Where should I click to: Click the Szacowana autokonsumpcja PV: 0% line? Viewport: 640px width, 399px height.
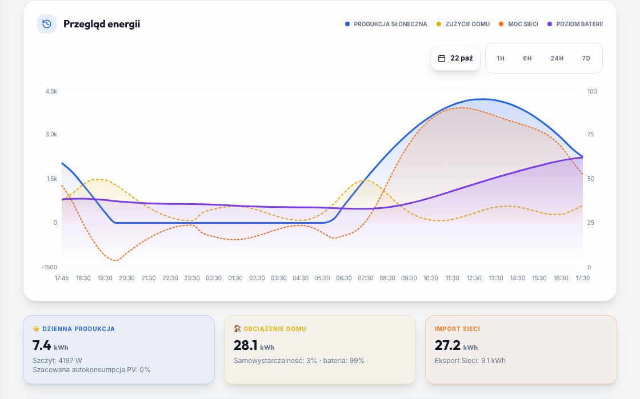click(x=91, y=370)
